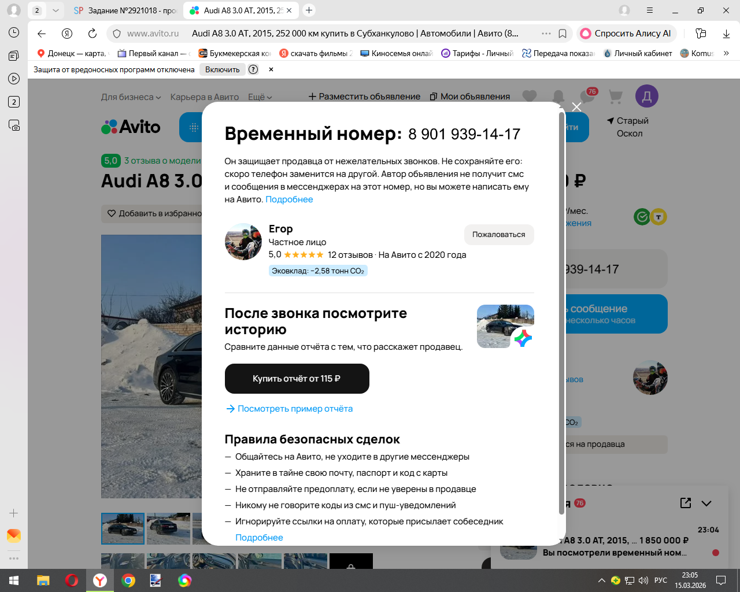Click the dialog's vertical scrollbar

coord(561,312)
